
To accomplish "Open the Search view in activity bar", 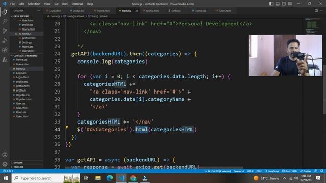I will [5, 21].
